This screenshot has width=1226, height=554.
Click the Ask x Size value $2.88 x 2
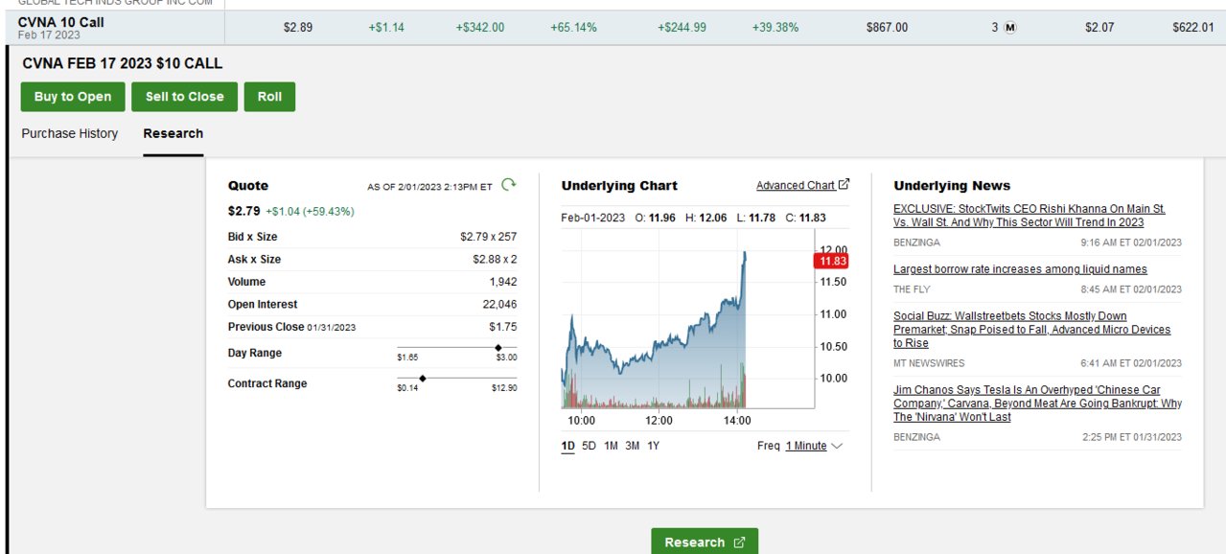pyautogui.click(x=495, y=260)
